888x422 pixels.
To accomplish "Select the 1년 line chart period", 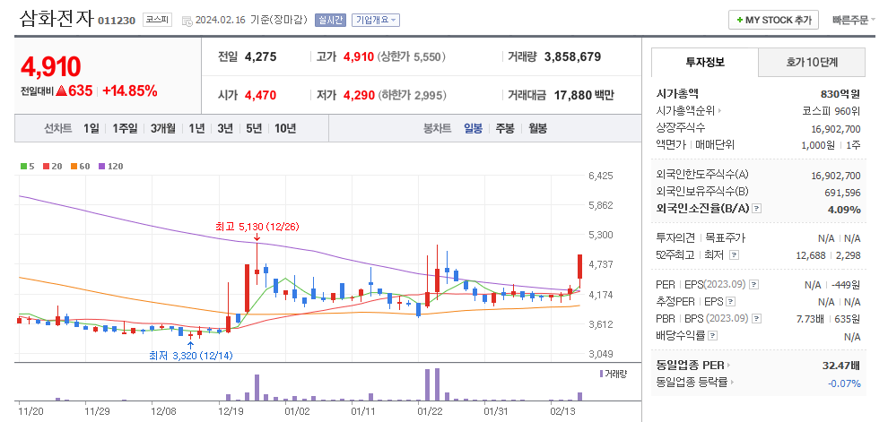I will point(196,128).
